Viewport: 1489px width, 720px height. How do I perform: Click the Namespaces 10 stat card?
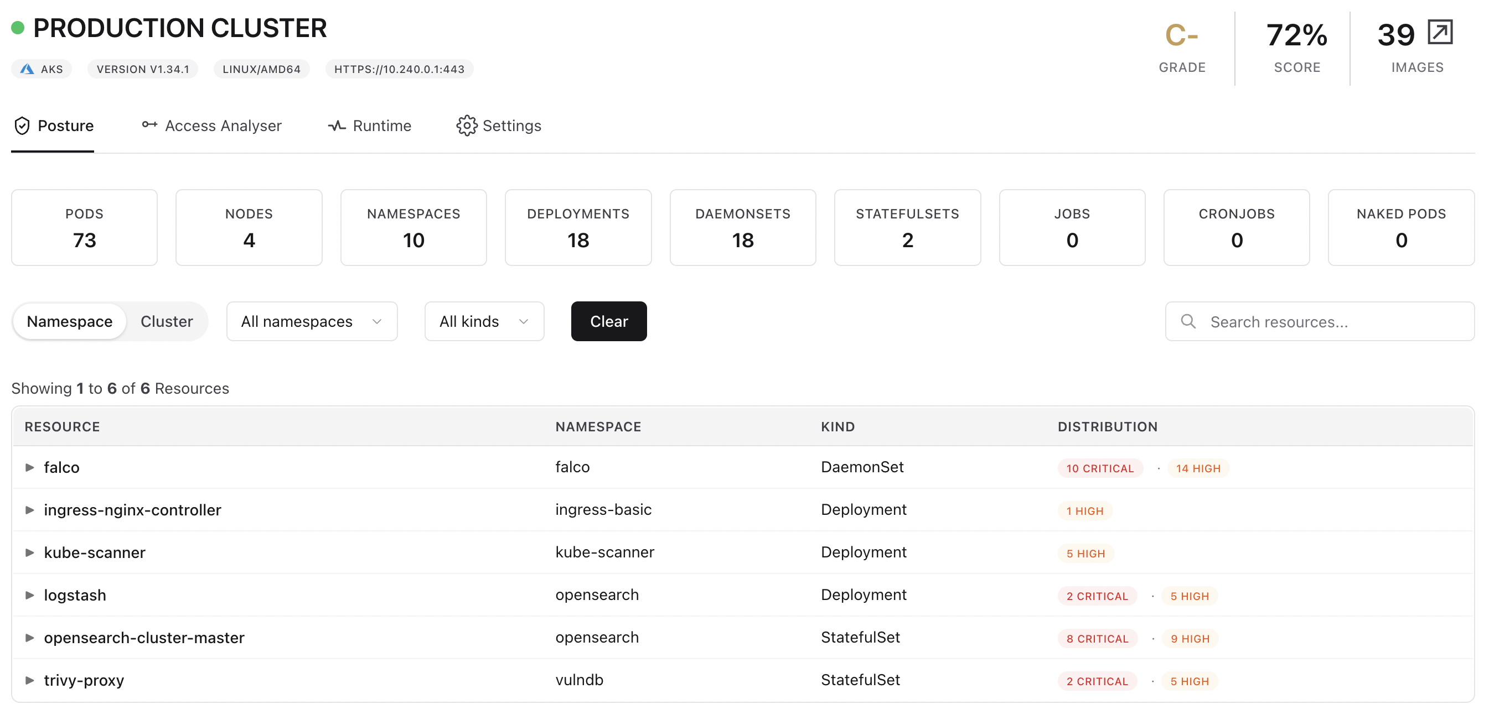click(413, 227)
